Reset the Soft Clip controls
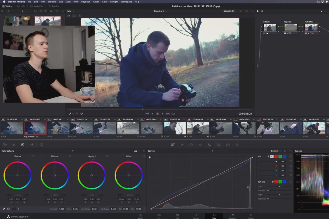Image resolution: width=329 pixels, height=219 pixels. point(290,182)
